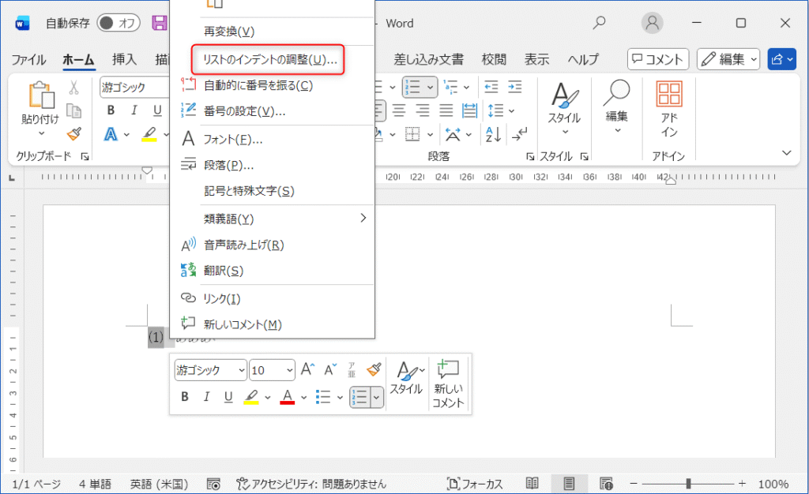Click the Cut scissors icon in the ribbon
The width and height of the screenshot is (809, 494).
click(x=73, y=88)
